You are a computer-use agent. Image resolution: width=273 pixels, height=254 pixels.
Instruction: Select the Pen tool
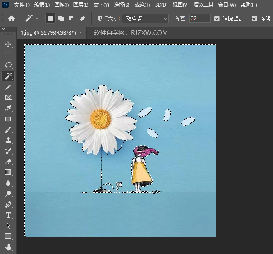point(8,204)
